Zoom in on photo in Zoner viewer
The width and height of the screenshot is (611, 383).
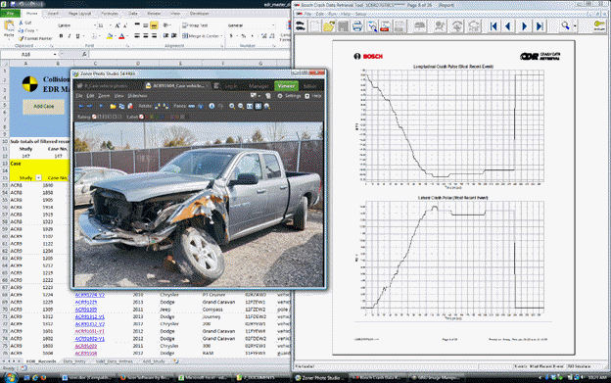(x=232, y=106)
